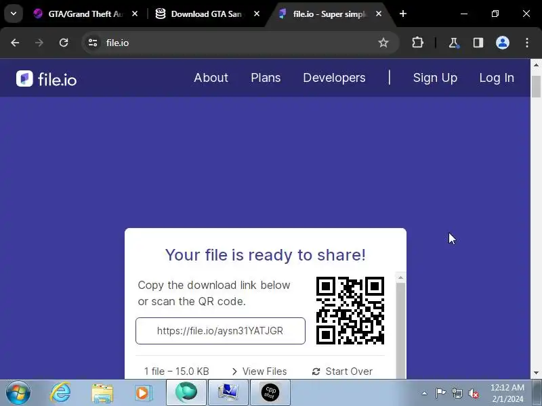This screenshot has width=542, height=406.
Task: Open the About page link
Action: pyautogui.click(x=211, y=78)
